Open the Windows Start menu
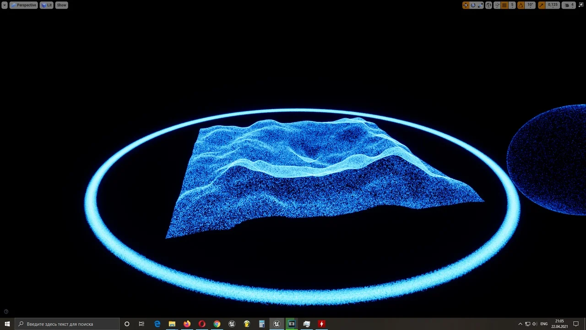The height and width of the screenshot is (330, 586). coord(7,324)
